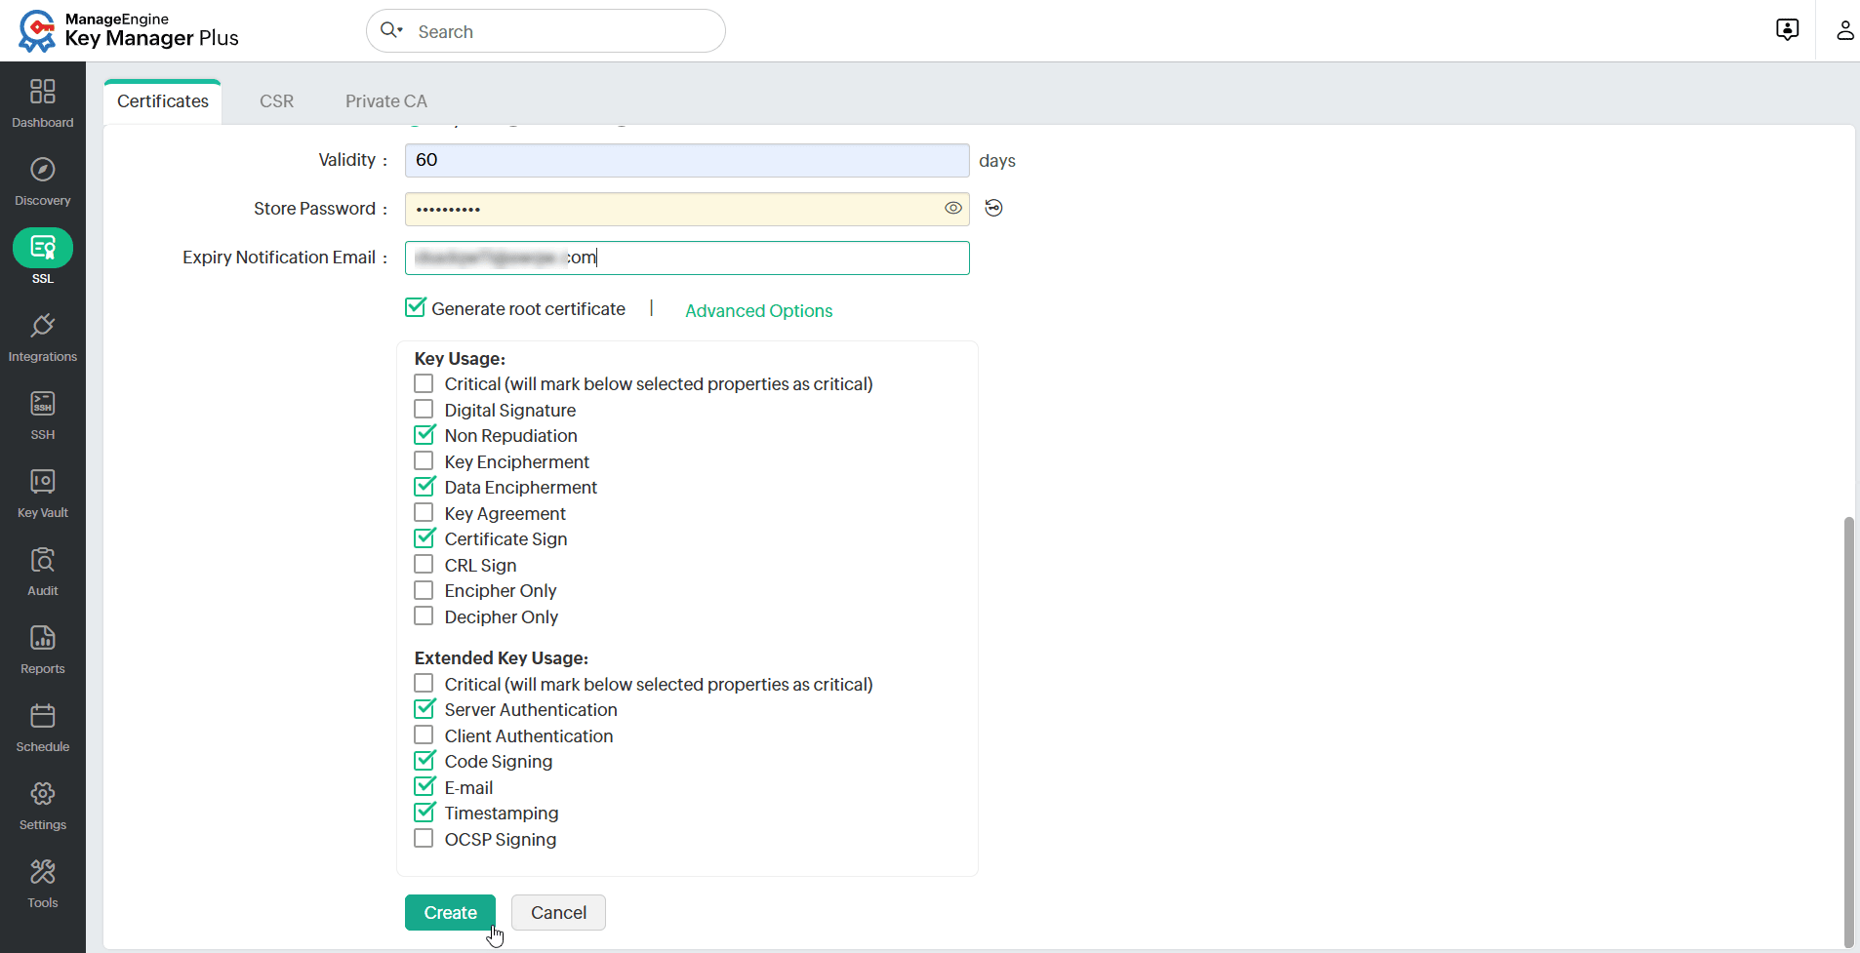The width and height of the screenshot is (1860, 953).
Task: Open the Schedule sidebar section
Action: tap(42, 727)
